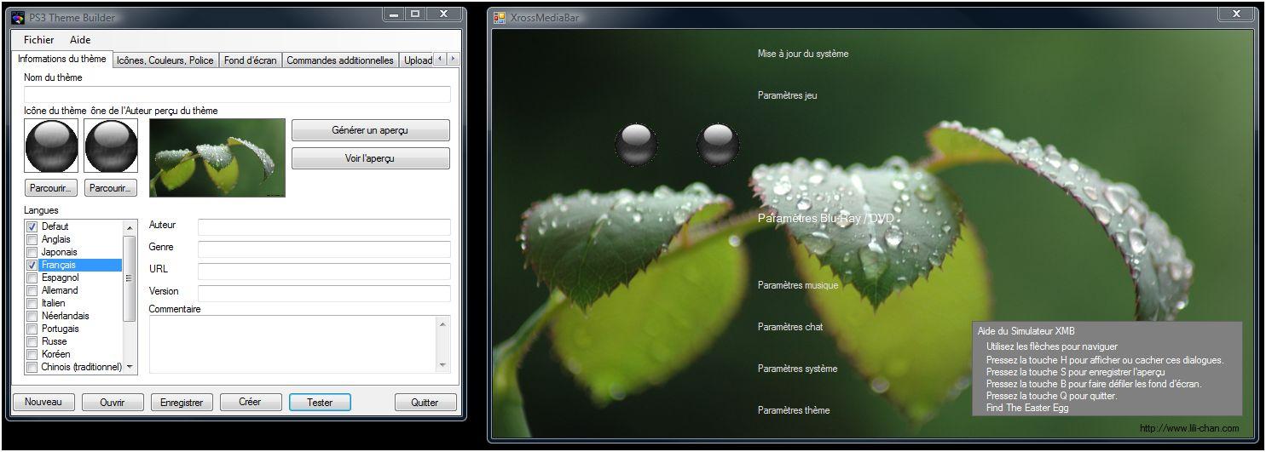The image size is (1266, 452).
Task: Focus the Version text field
Action: click(x=324, y=294)
